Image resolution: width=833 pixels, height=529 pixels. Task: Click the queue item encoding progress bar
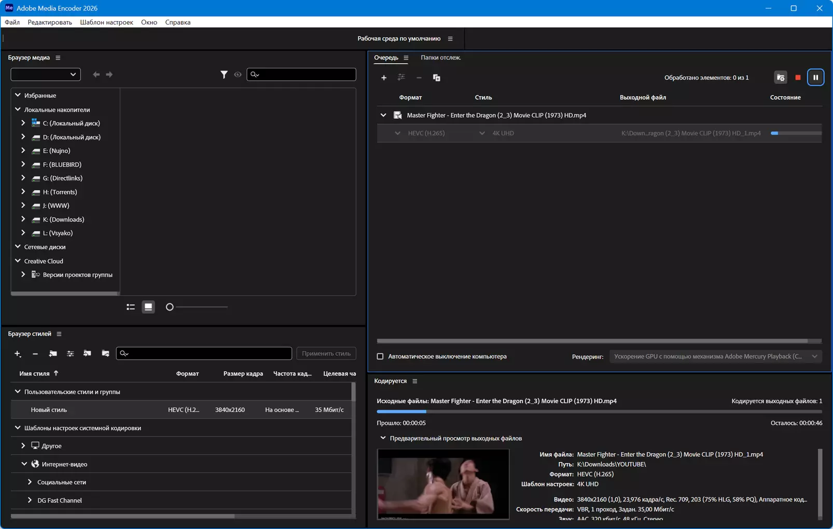coord(796,133)
